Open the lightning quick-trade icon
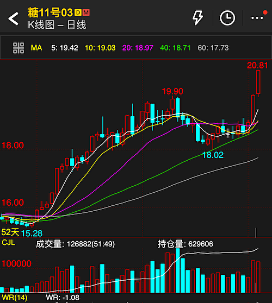The image size is (272, 303). 197,18
